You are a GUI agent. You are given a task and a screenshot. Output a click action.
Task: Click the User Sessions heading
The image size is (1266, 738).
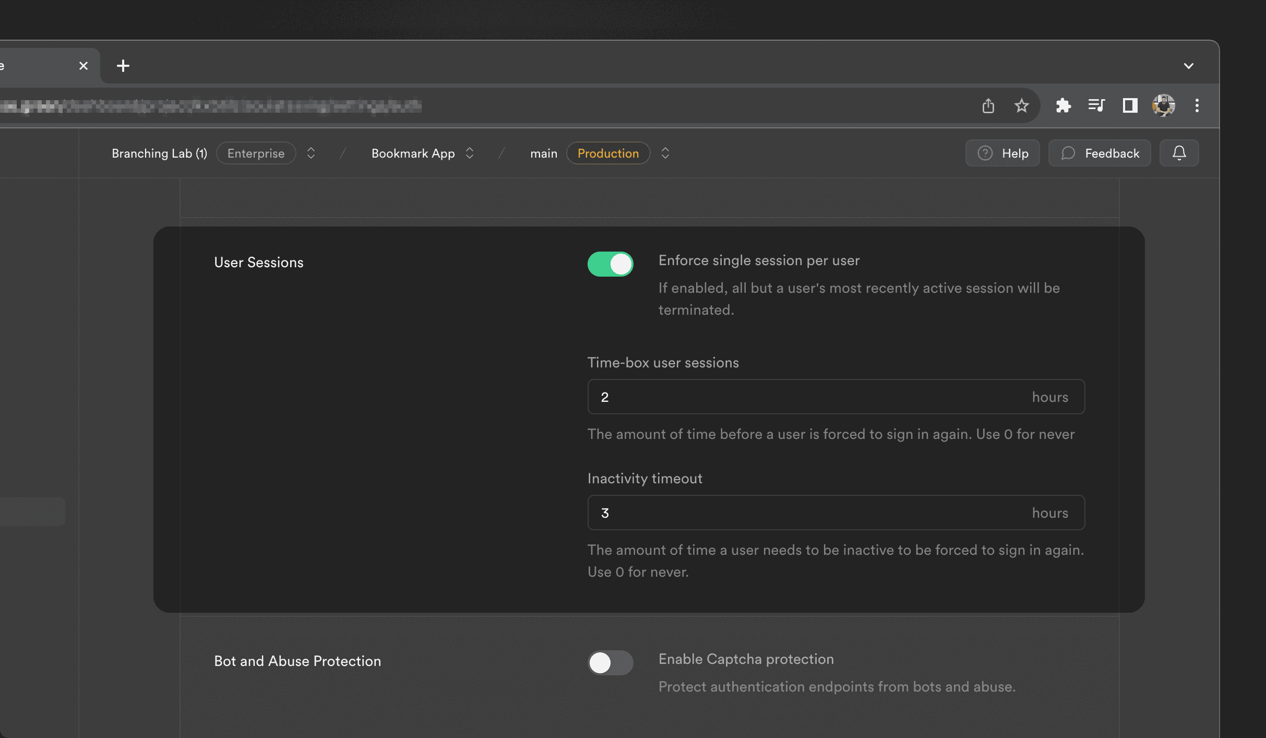[259, 263]
